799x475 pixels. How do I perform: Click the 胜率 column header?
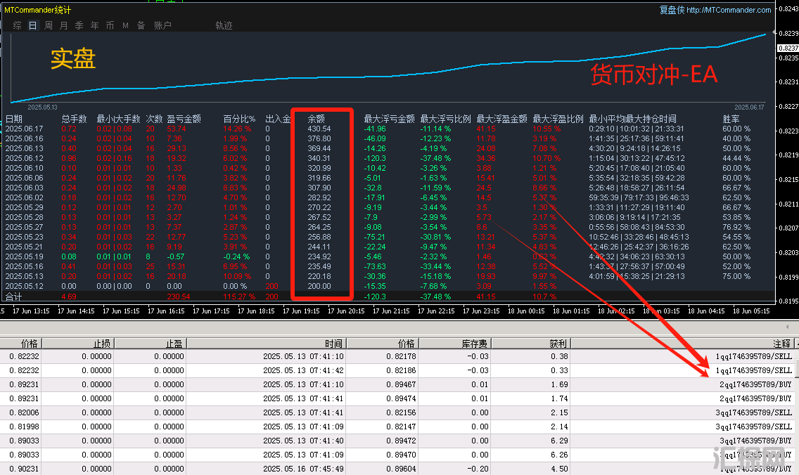click(731, 119)
